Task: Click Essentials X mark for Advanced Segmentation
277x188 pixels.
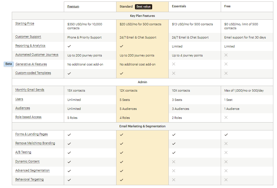Action: pyautogui.click(x=174, y=171)
